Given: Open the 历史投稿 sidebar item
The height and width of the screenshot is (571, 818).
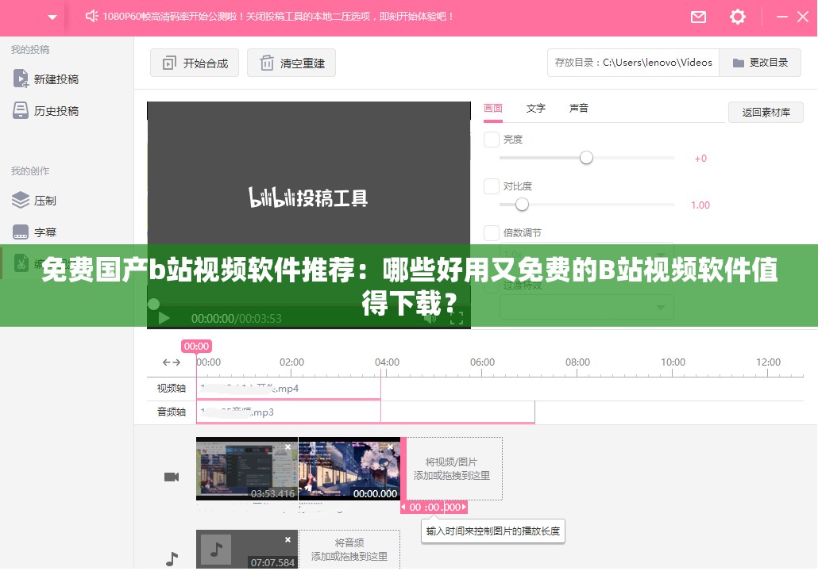Looking at the screenshot, I should [20, 110].
